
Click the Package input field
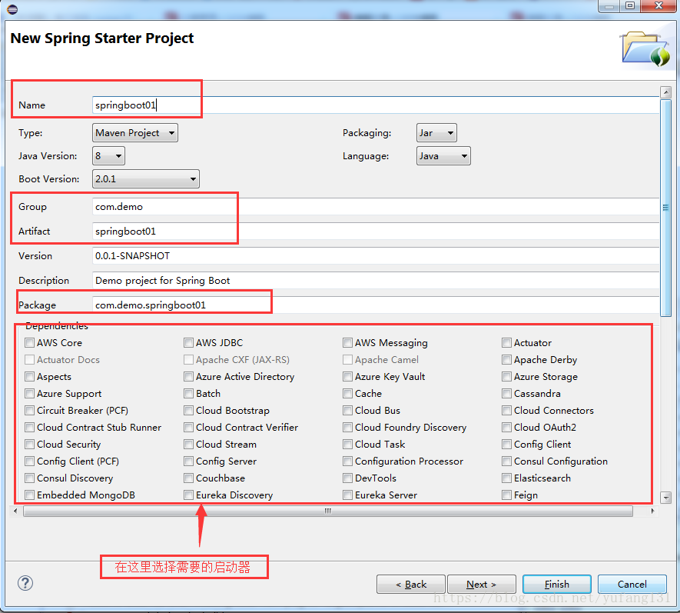tap(376, 305)
